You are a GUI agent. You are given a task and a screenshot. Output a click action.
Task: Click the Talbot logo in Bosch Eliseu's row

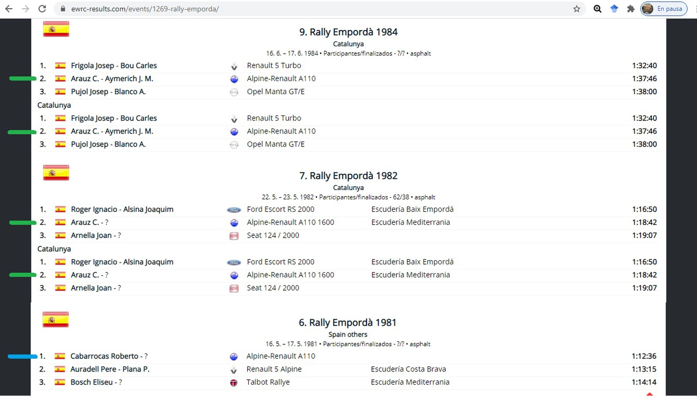[x=234, y=383]
